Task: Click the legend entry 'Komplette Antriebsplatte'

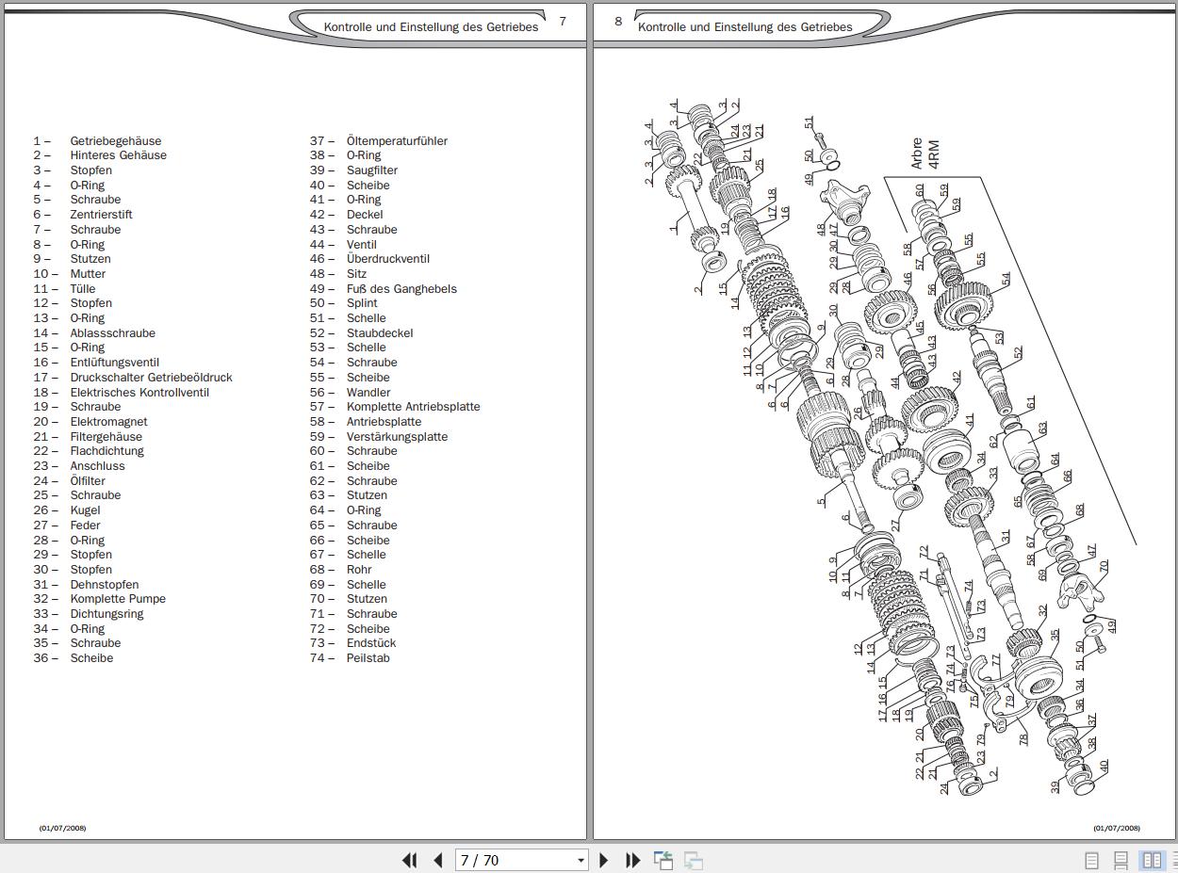Action: (414, 407)
